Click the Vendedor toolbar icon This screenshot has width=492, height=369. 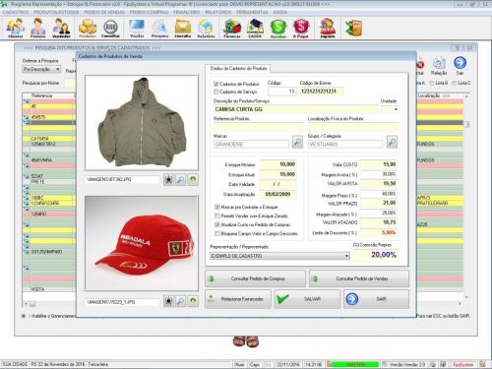(x=61, y=28)
